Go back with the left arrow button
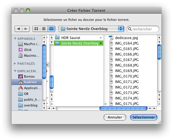 click(x=18, y=29)
